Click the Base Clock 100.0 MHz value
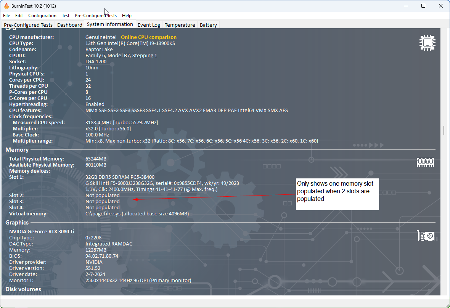This screenshot has height=308, width=450. (x=97, y=135)
